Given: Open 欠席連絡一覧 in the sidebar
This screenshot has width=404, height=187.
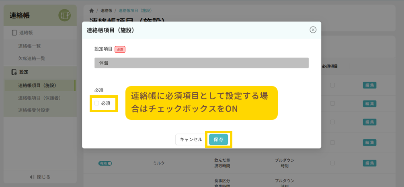Looking at the screenshot, I should (x=31, y=58).
